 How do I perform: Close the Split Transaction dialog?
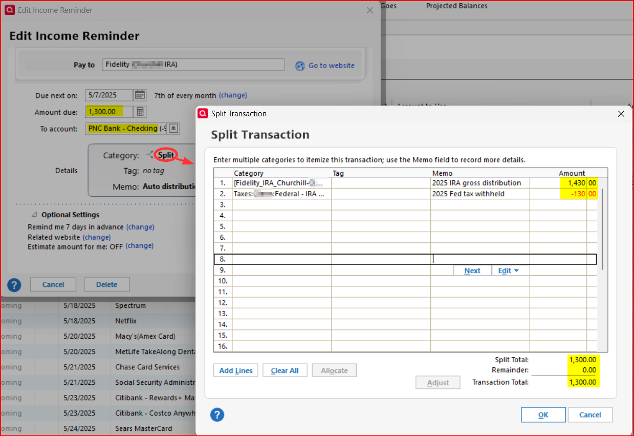point(621,114)
